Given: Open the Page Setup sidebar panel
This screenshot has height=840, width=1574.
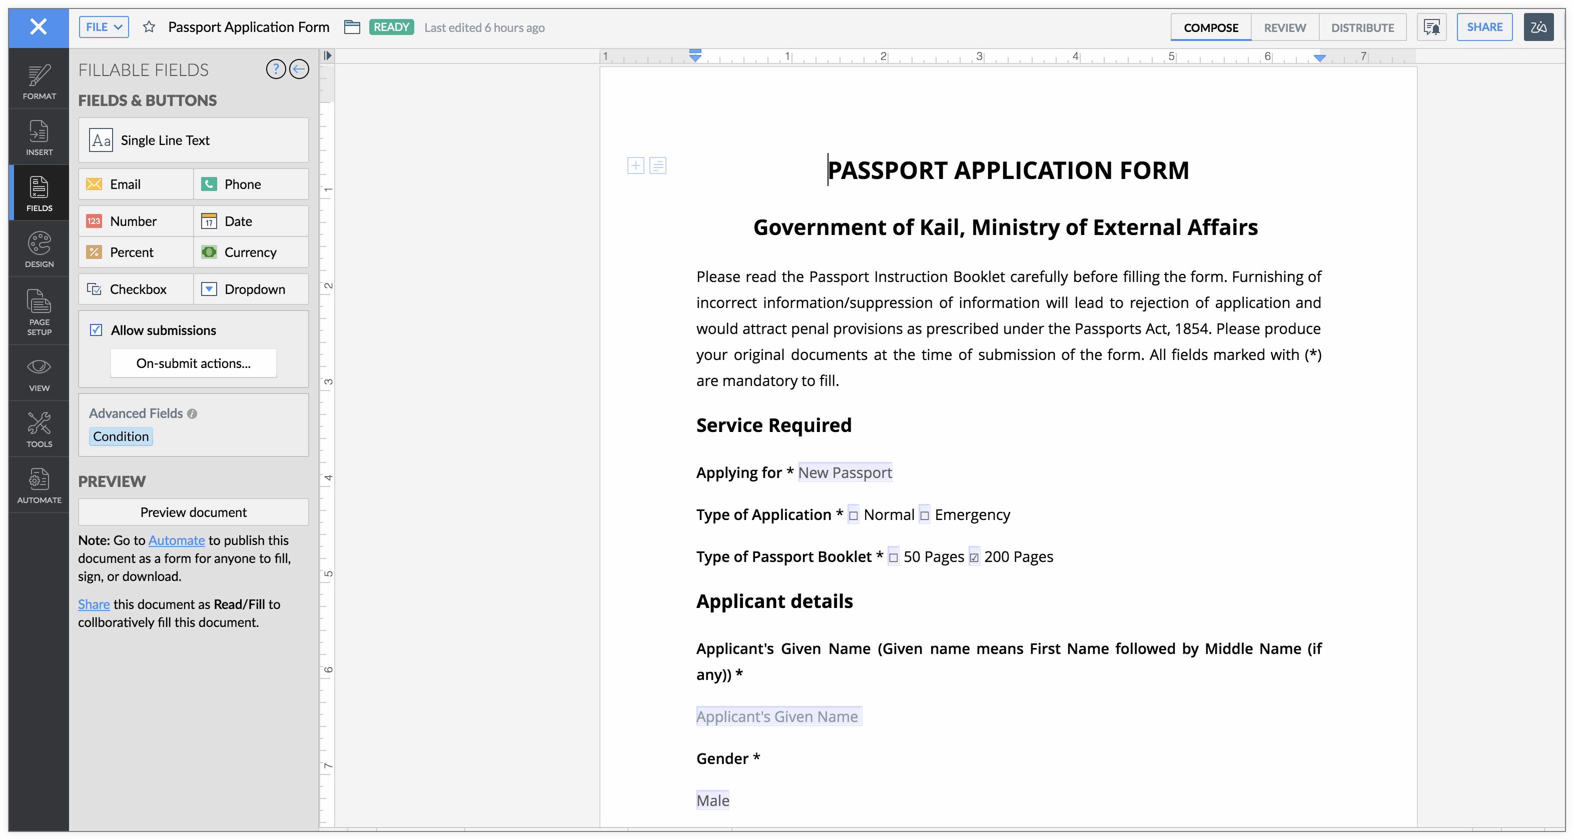Looking at the screenshot, I should (39, 311).
